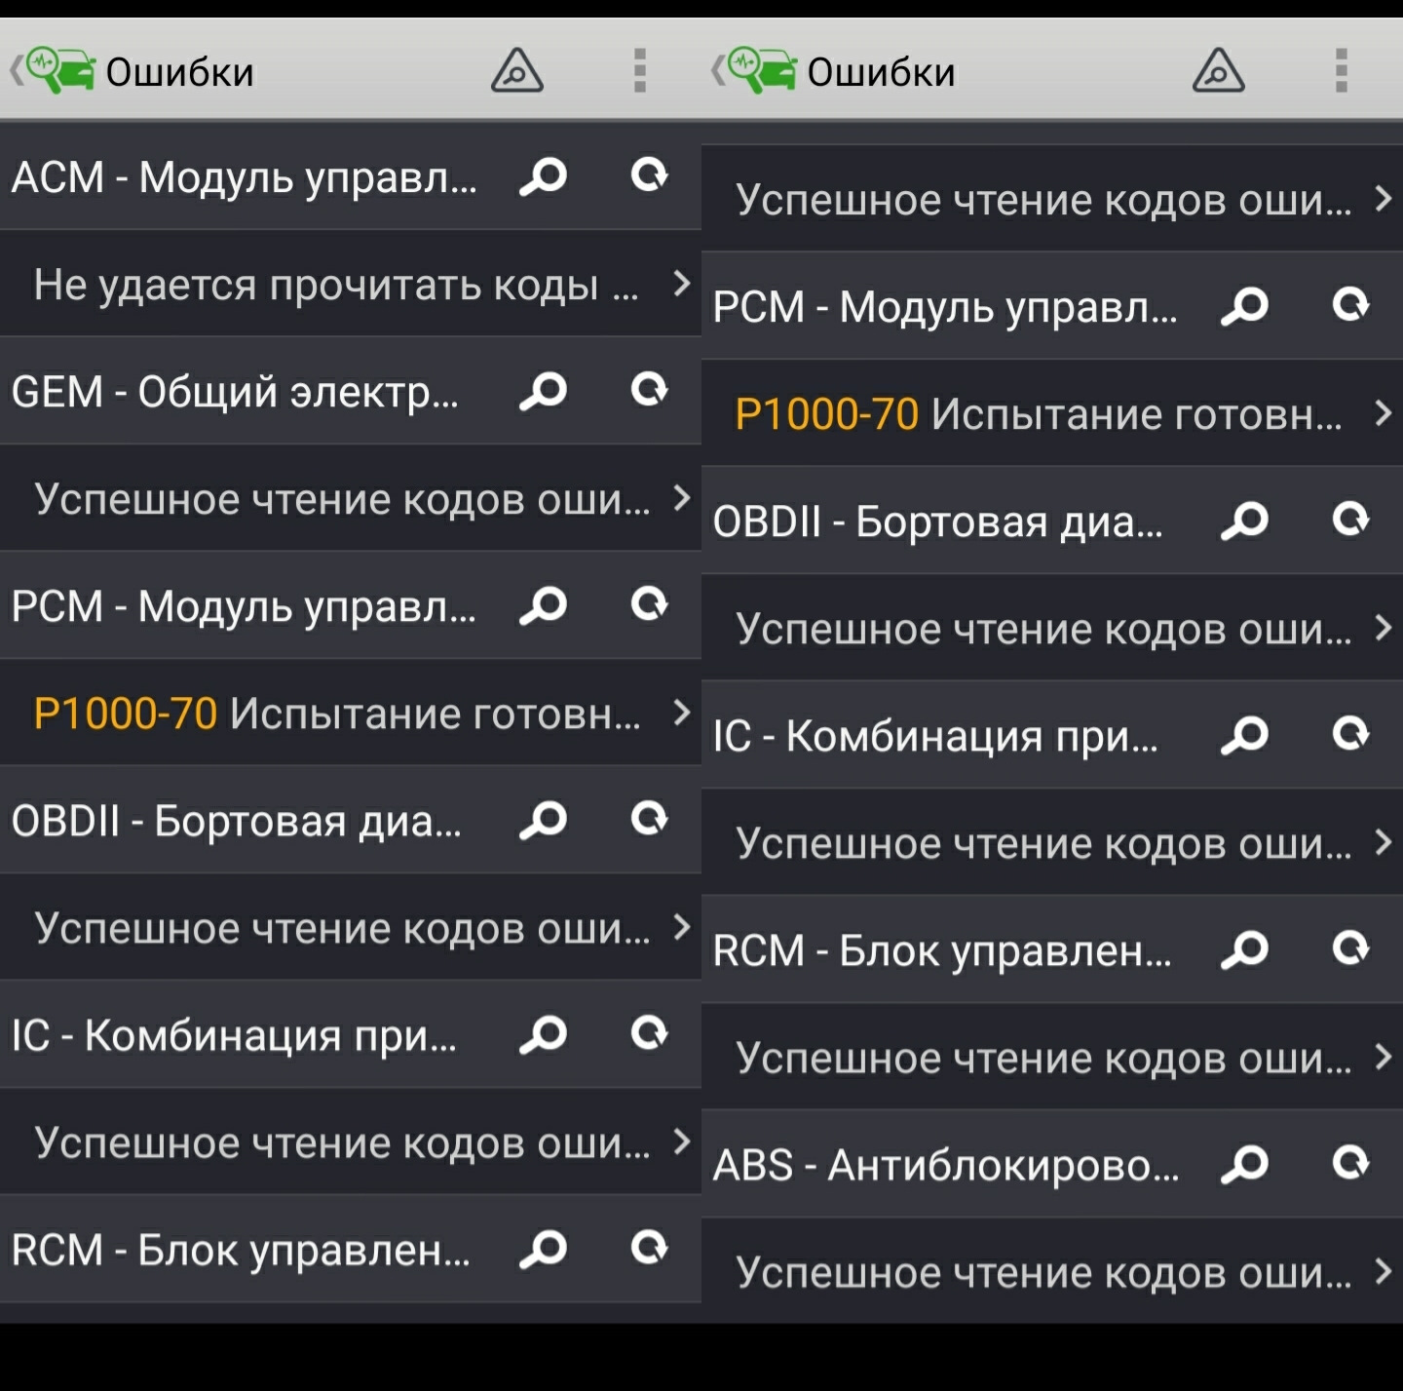Refresh the RCM module in right panel

click(x=1350, y=947)
